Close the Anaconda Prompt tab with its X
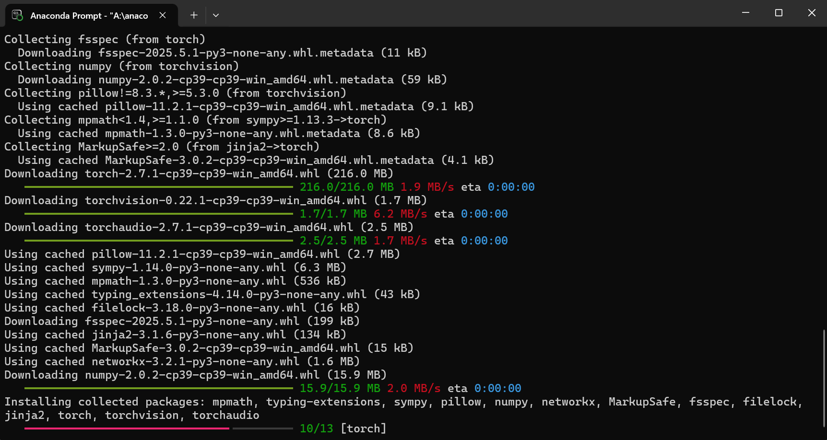827x440 pixels. (162, 15)
